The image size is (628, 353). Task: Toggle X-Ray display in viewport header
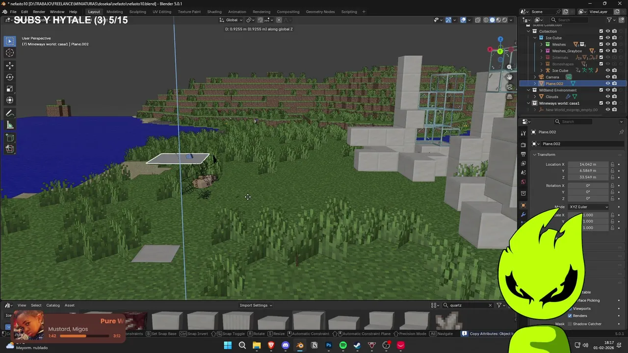[477, 20]
